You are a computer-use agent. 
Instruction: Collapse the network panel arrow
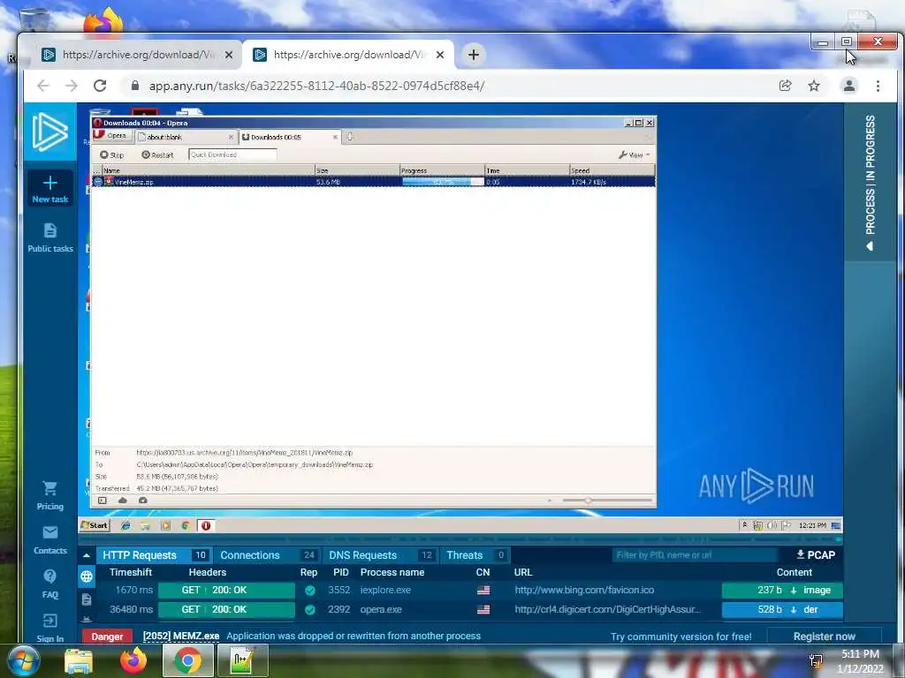(x=87, y=555)
